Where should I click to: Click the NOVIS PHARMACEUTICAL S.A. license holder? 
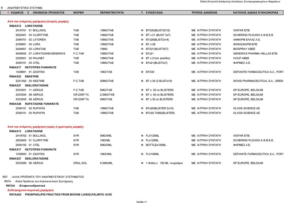click(258, 81)
